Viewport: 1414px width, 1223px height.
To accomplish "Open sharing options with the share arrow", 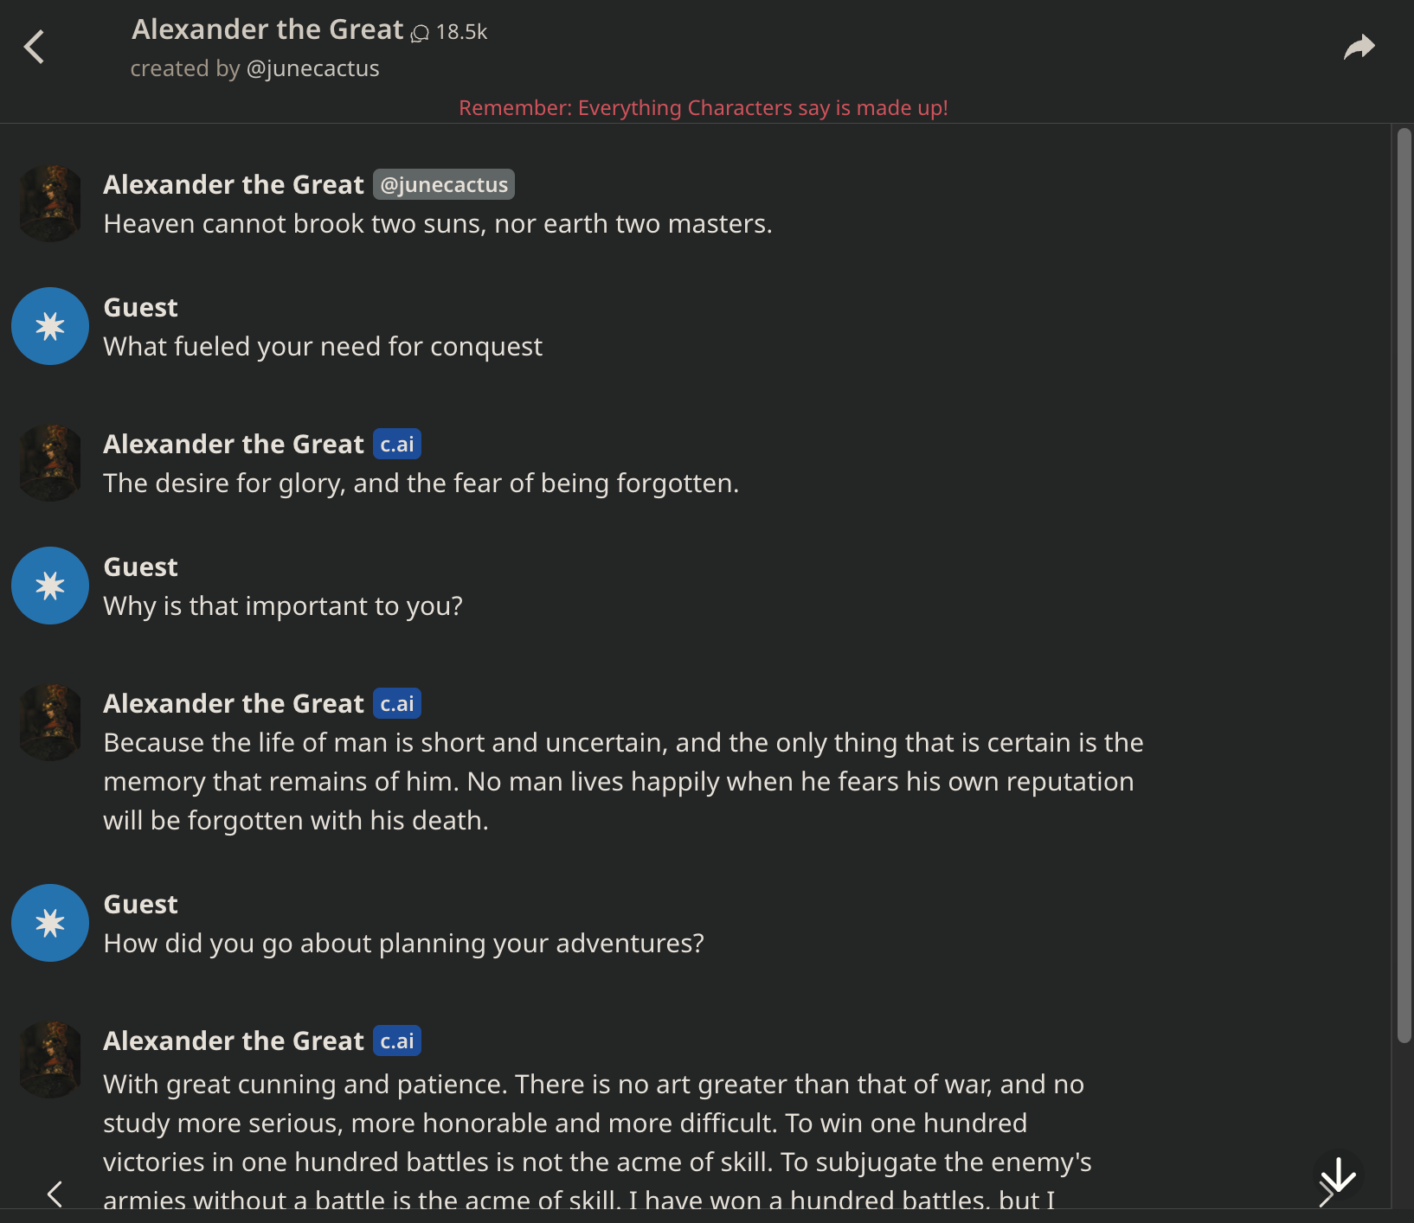I will coord(1359,47).
